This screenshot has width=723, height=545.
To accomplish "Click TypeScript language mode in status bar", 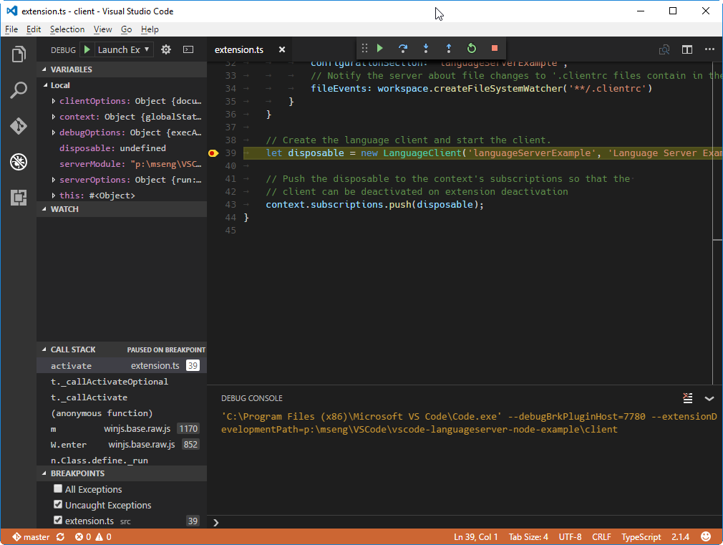I will click(x=641, y=536).
